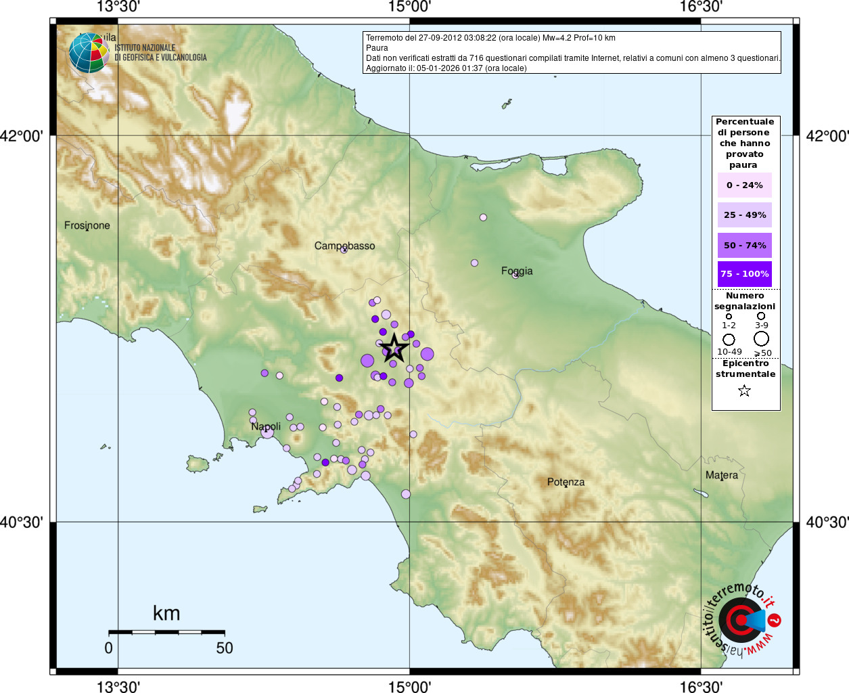849x693 pixels.
Task: Click the 40°30' label on the right axis
Action: [827, 522]
